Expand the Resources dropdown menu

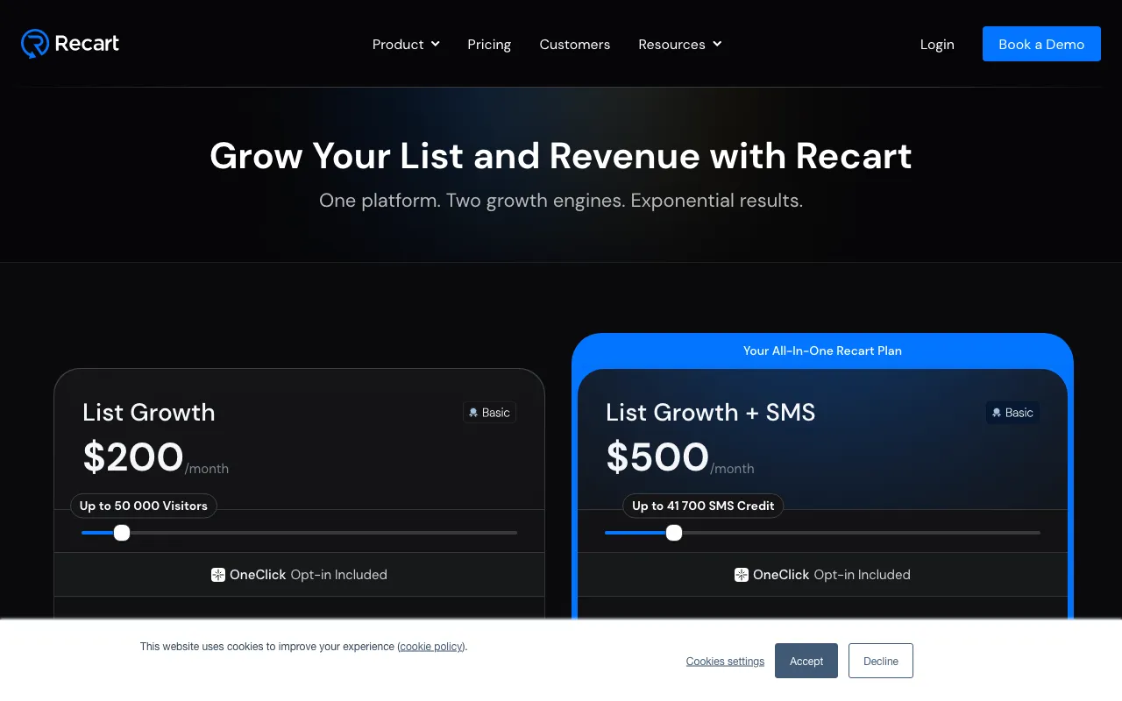[x=680, y=44]
